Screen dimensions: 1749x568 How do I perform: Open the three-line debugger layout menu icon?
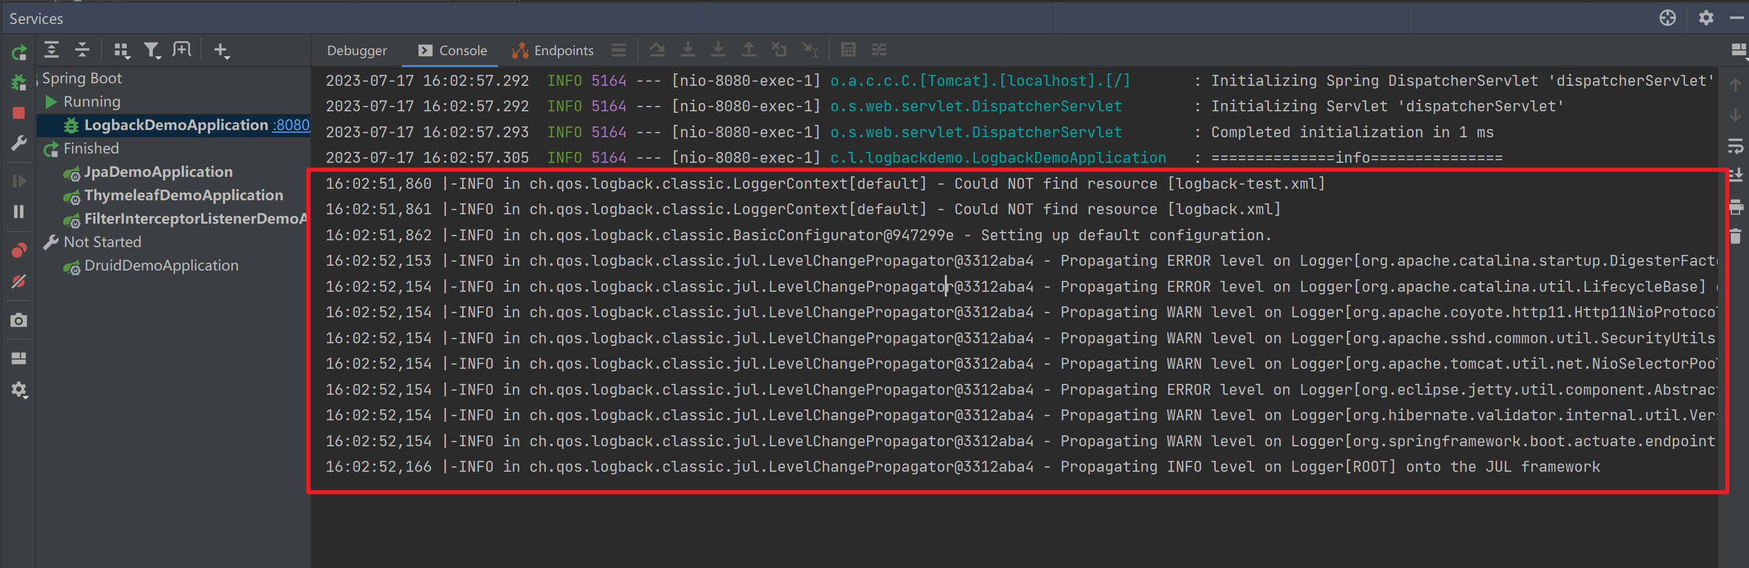pos(619,49)
